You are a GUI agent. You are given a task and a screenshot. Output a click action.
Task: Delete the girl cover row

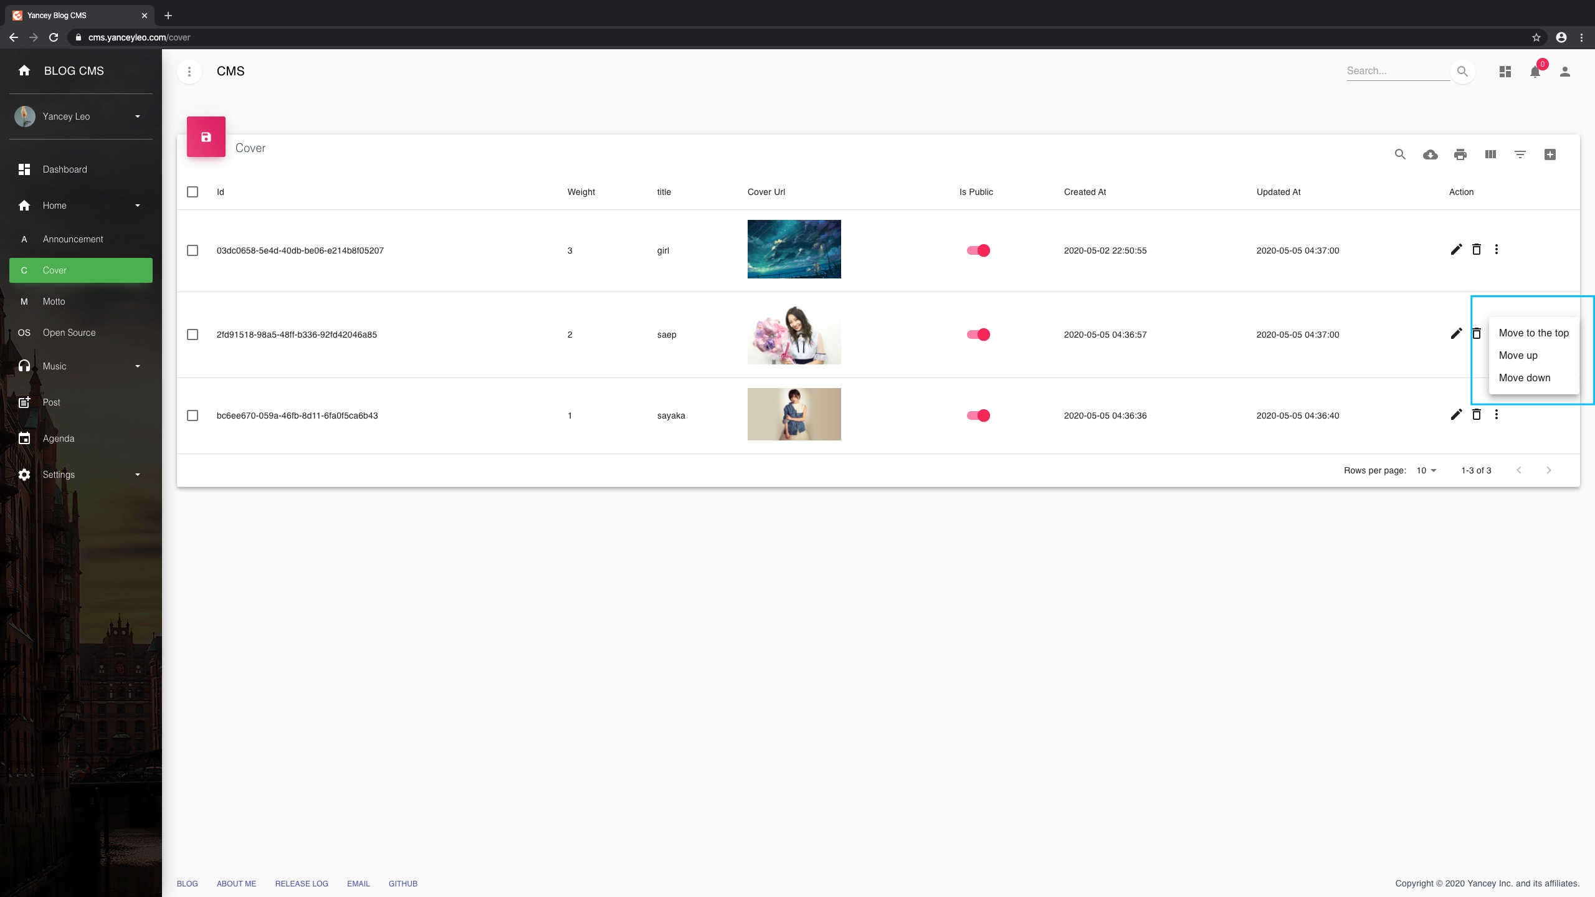pos(1476,250)
